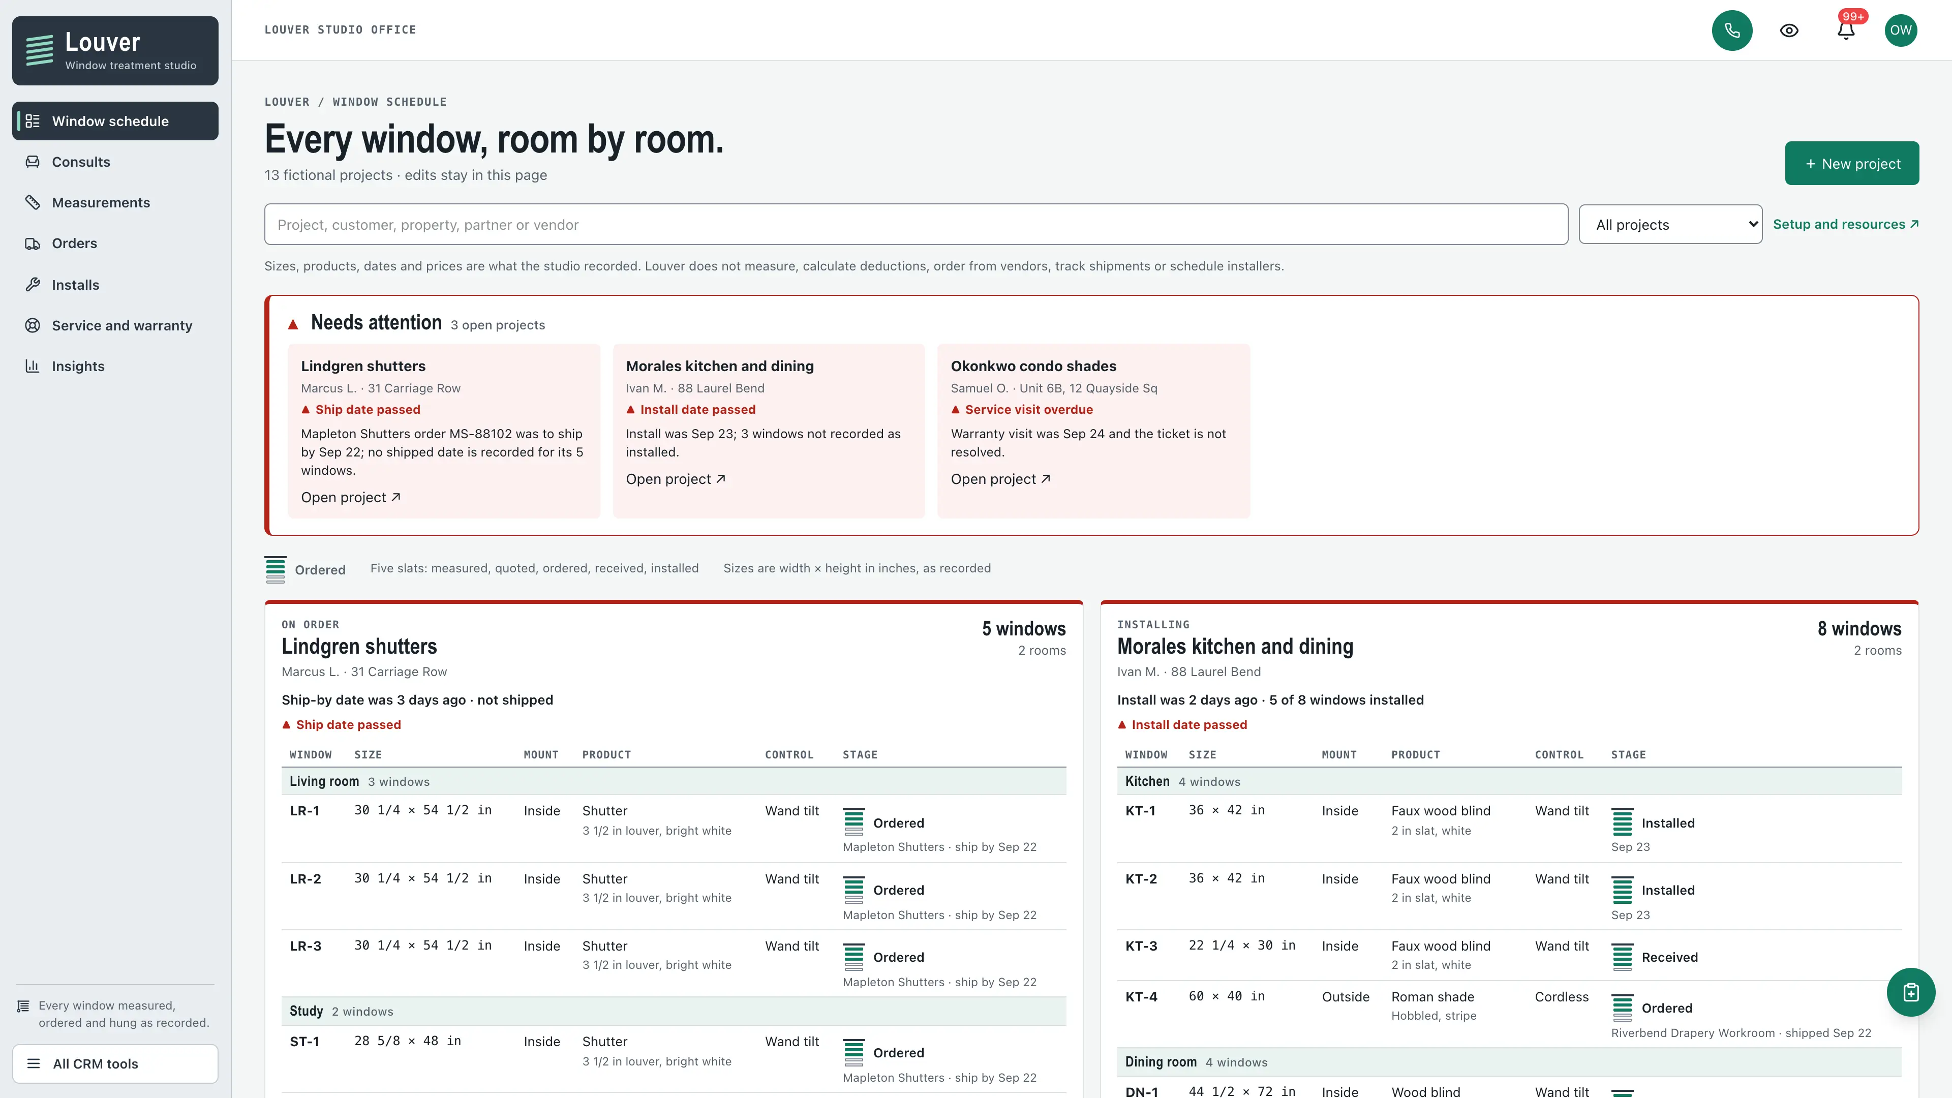1952x1098 pixels.
Task: Open project on Okonkwo condo shades card
Action: [x=1000, y=479]
